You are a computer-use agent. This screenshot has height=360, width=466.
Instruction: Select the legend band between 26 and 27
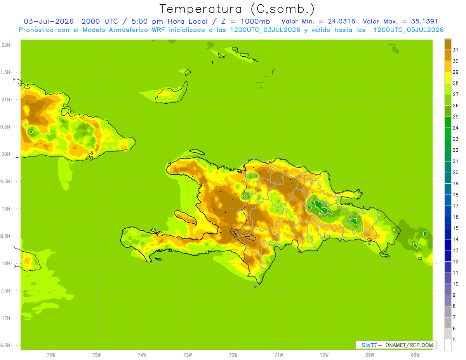pos(448,100)
